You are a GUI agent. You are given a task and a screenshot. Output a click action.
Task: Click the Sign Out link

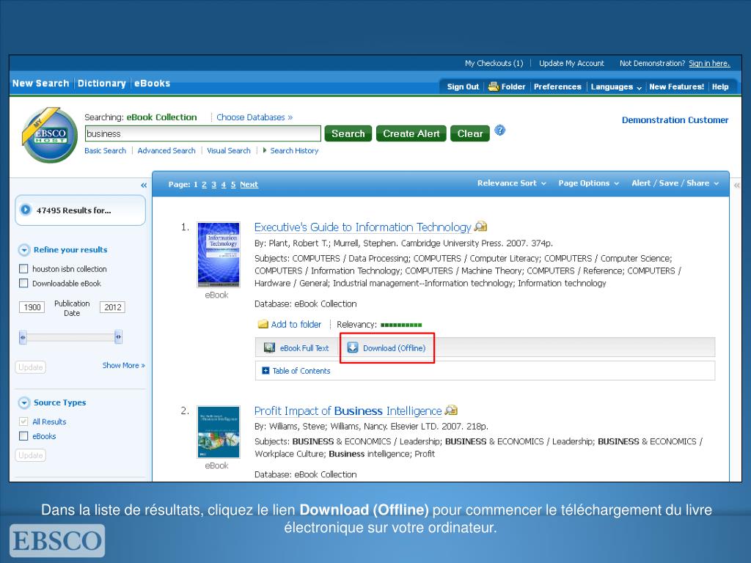pos(463,87)
